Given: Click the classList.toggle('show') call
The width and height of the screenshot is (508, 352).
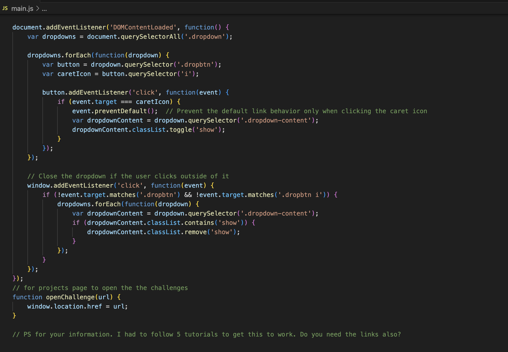Looking at the screenshot, I should pos(178,129).
